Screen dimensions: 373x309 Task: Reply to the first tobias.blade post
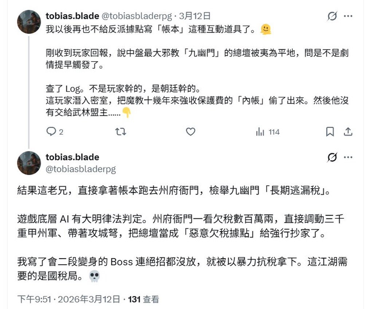click(51, 132)
